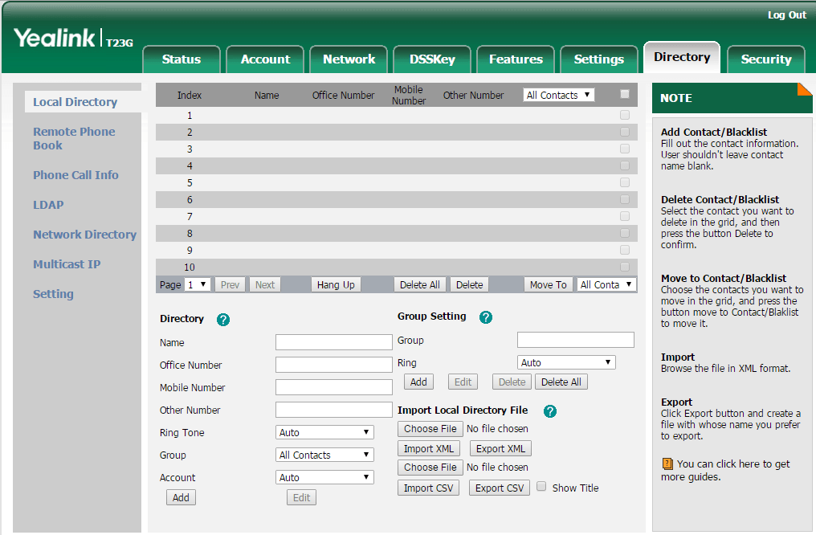Open the Directory section help icon
Viewport: 816px width, 535px height.
point(223,320)
